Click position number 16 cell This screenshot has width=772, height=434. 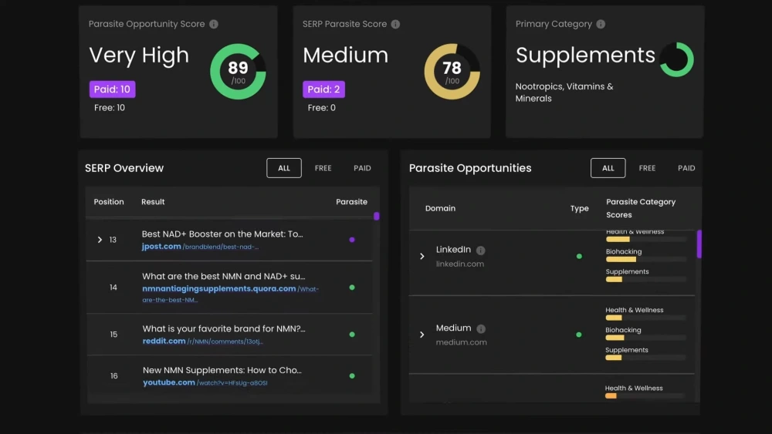pyautogui.click(x=113, y=376)
